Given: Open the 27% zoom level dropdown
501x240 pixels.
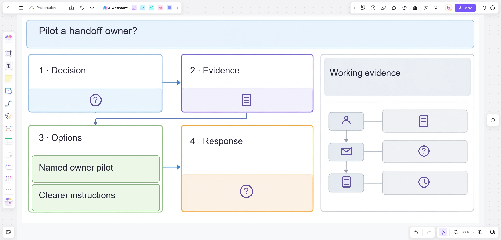Looking at the screenshot, I should coord(468,232).
